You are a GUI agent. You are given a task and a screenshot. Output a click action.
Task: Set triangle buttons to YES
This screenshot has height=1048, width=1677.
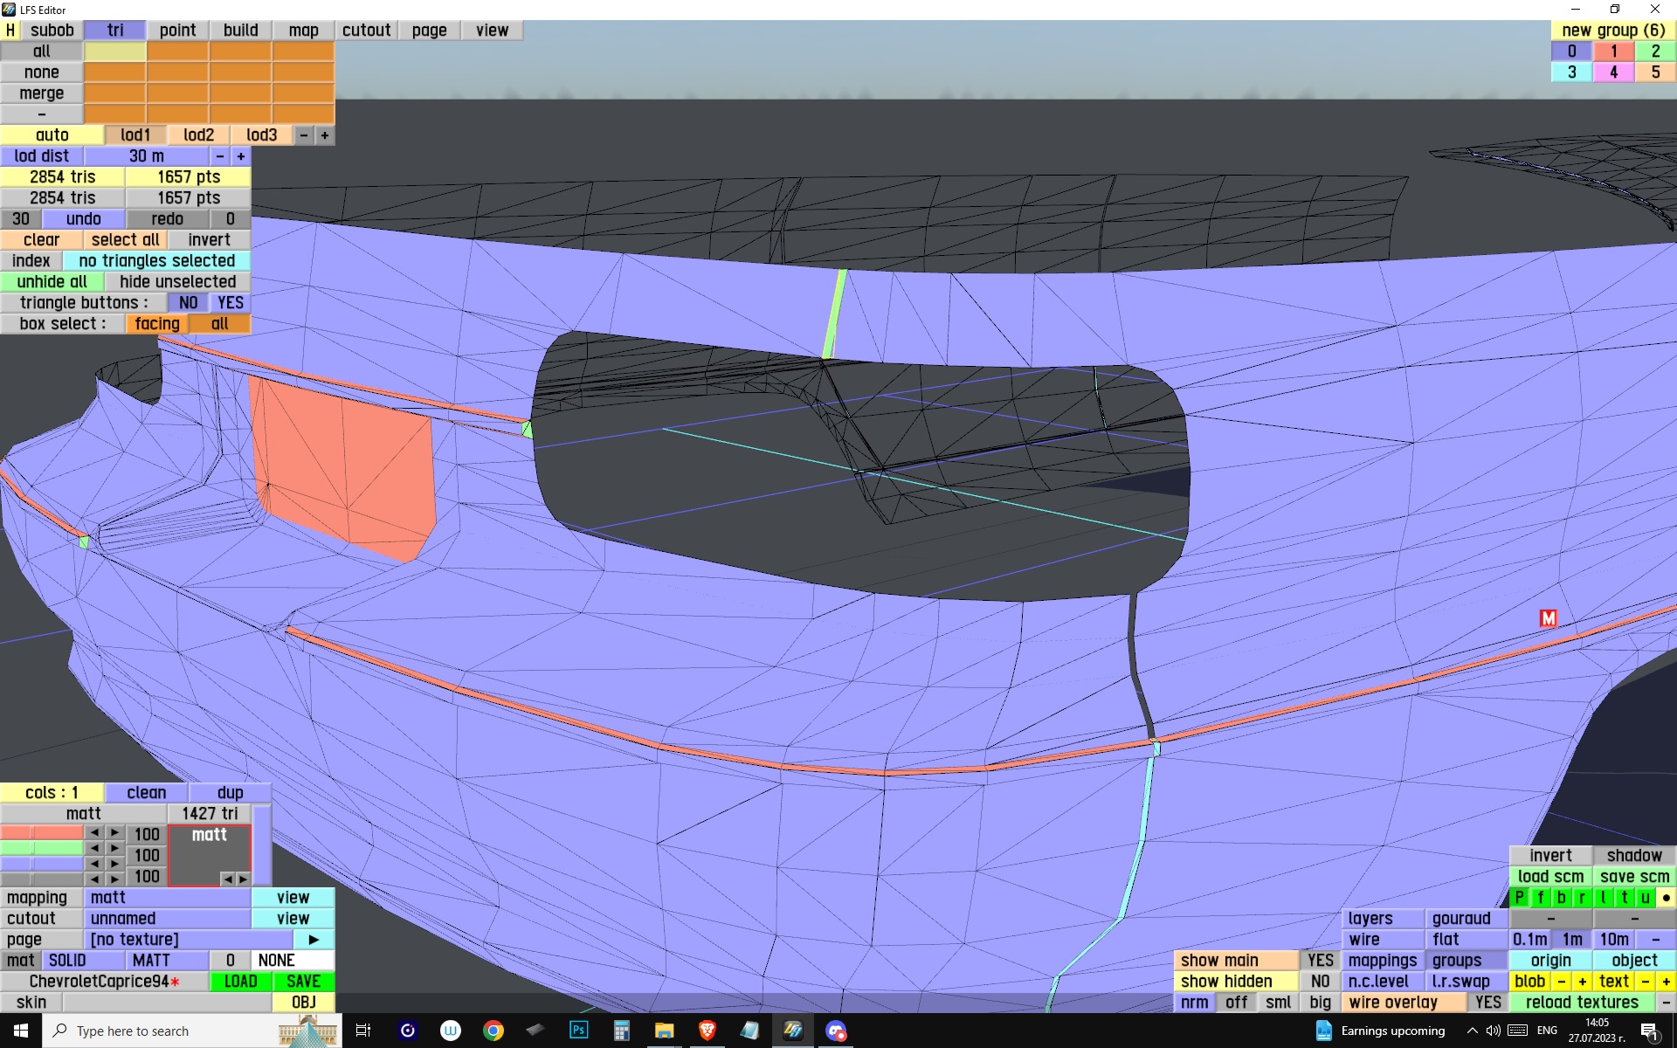pos(231,303)
